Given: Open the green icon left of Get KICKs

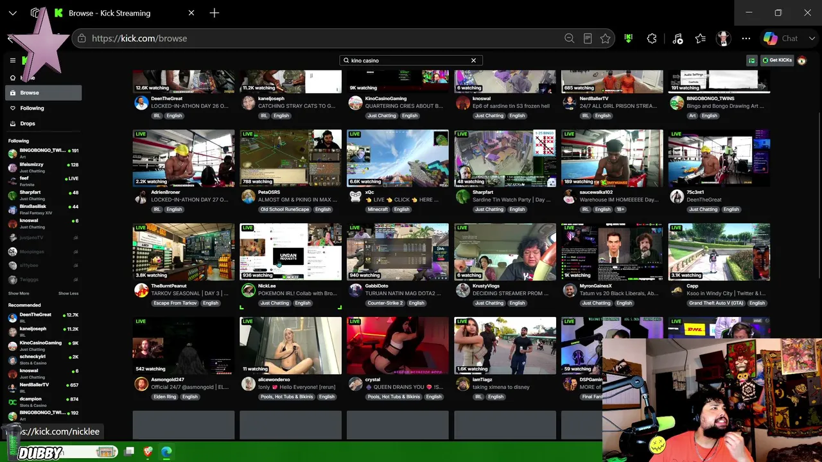Looking at the screenshot, I should click(751, 60).
